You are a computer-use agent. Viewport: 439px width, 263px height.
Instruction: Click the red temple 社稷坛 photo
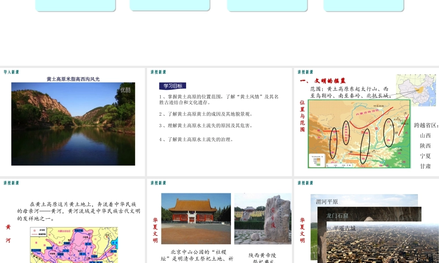196,219
